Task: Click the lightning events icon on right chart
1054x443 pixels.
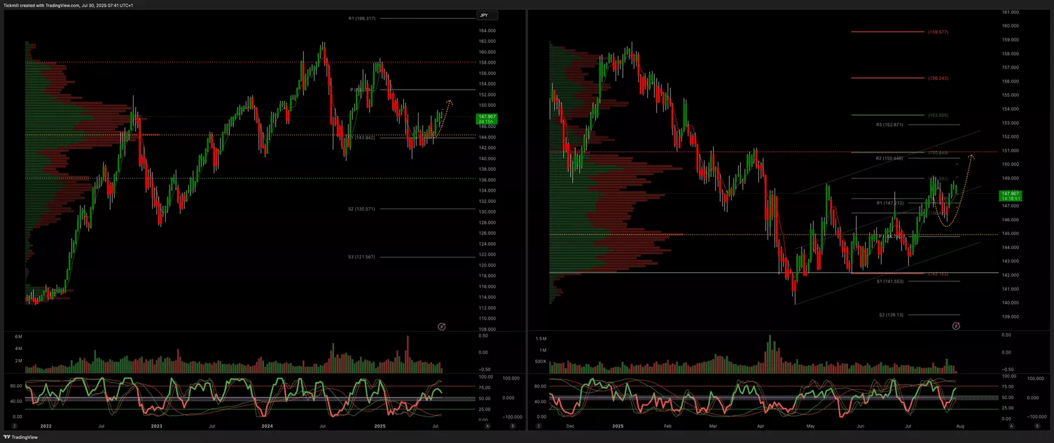Action: point(956,325)
